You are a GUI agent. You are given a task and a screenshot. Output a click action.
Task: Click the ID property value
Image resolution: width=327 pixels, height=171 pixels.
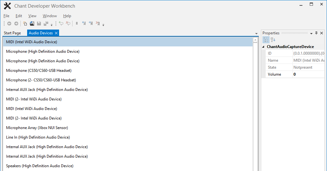(308, 53)
